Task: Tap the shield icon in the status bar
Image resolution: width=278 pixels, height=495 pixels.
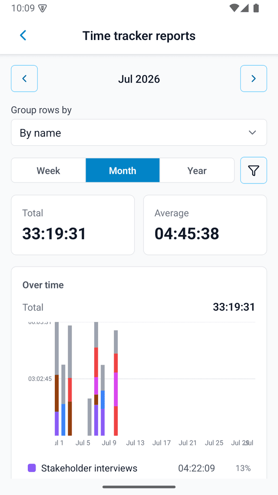Action: pyautogui.click(x=43, y=8)
